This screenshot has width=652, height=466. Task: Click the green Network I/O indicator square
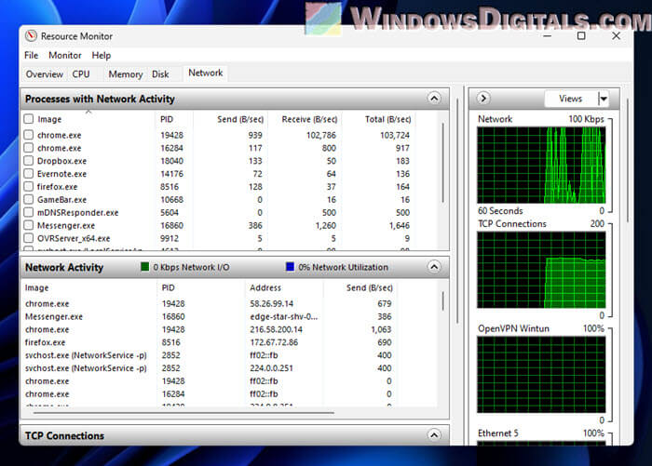144,267
